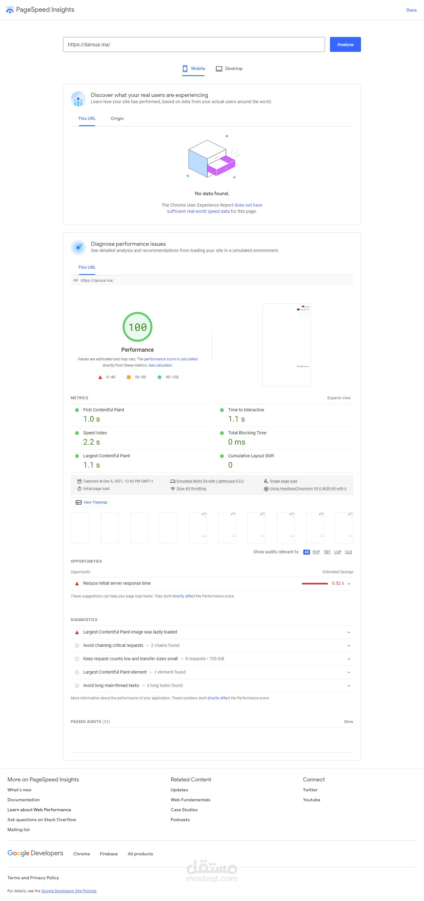Viewport: 424px width, 901px height.
Task: Click the green dot beside First Contentful Paint
Action: (x=77, y=410)
